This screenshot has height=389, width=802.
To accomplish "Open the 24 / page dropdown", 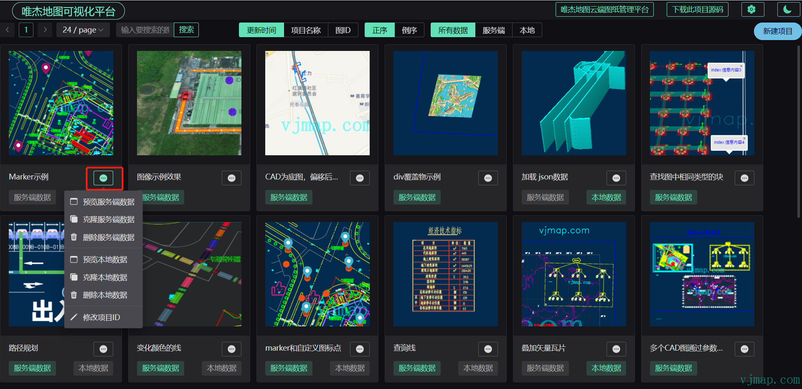I will (x=83, y=30).
